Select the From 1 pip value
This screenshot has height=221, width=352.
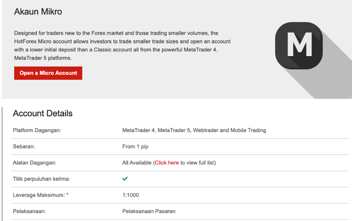135,146
